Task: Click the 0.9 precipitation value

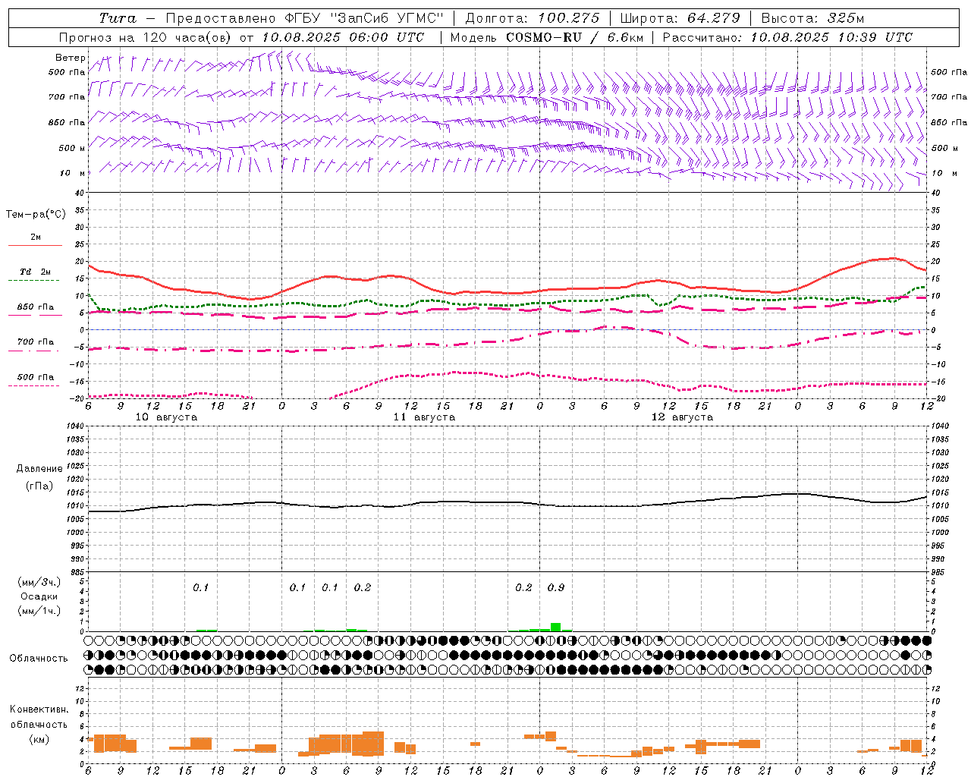Action: pos(556,588)
